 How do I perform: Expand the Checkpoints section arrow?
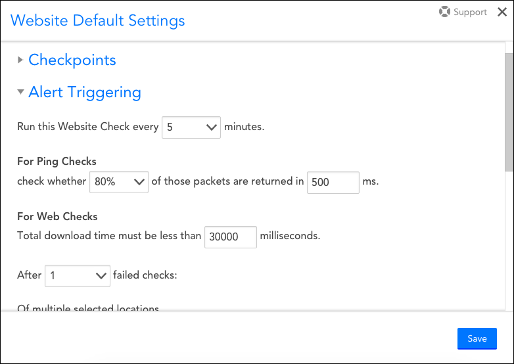coord(20,60)
